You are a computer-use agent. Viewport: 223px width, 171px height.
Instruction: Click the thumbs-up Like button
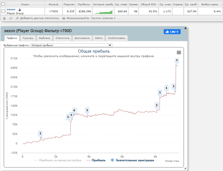point(172,32)
